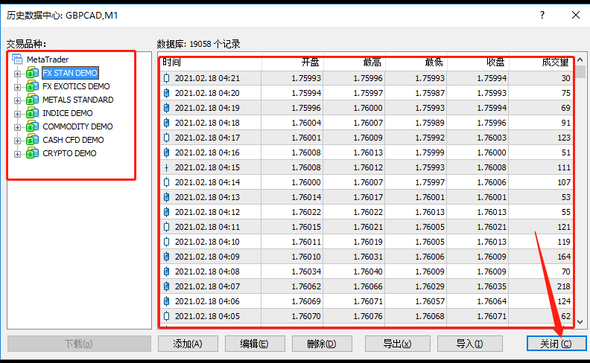Expand the FX STAN DEMO tree node

tap(18, 73)
